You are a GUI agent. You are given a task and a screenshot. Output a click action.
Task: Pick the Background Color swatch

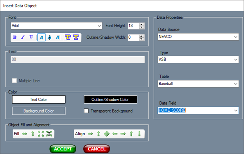coord(39,111)
